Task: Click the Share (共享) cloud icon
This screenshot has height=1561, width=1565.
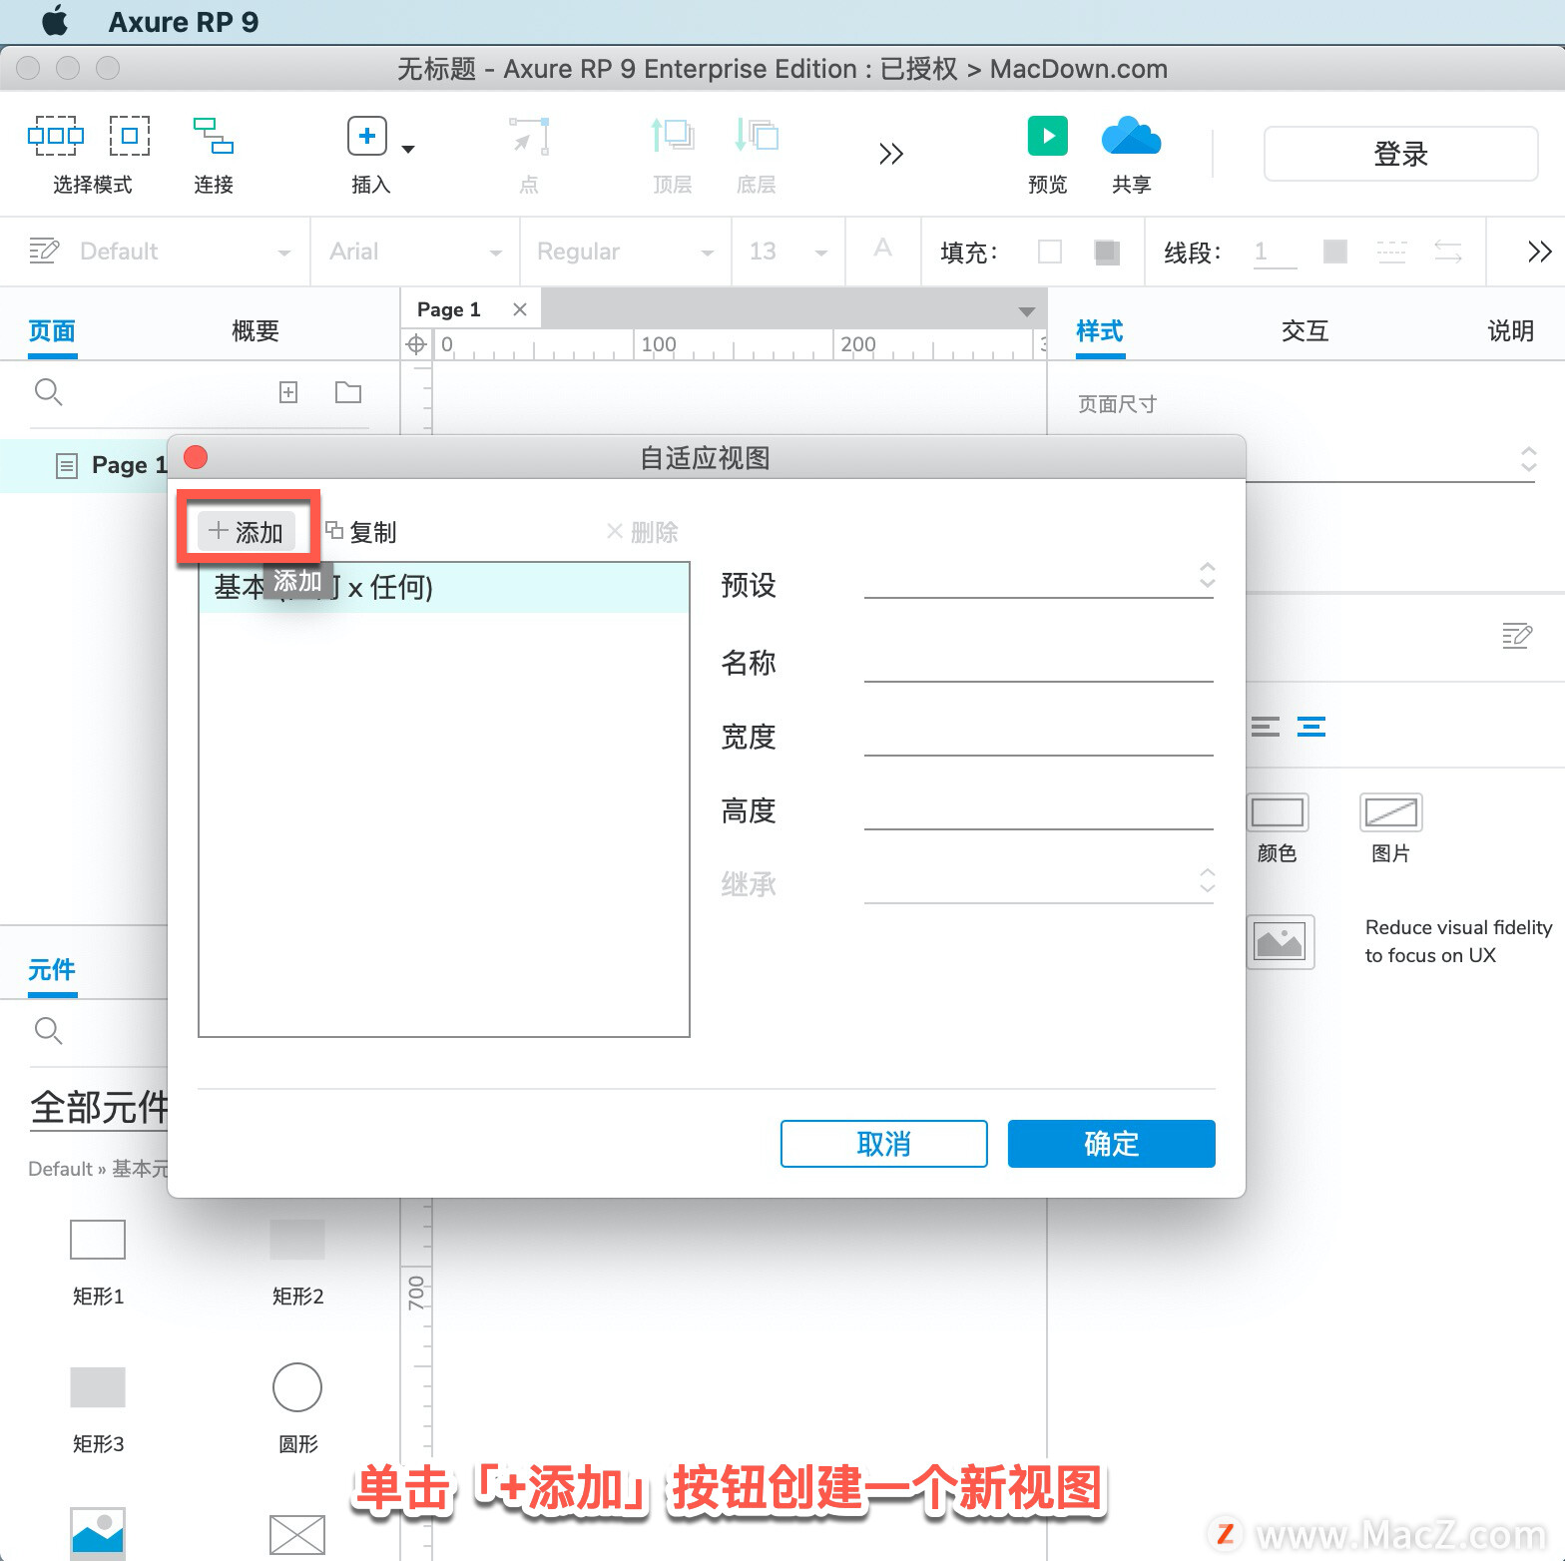Action: (1131, 136)
